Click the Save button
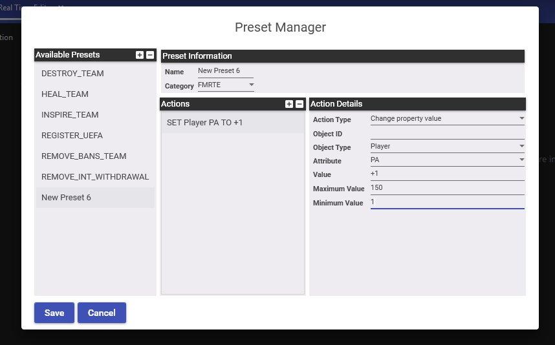 pyautogui.click(x=54, y=313)
